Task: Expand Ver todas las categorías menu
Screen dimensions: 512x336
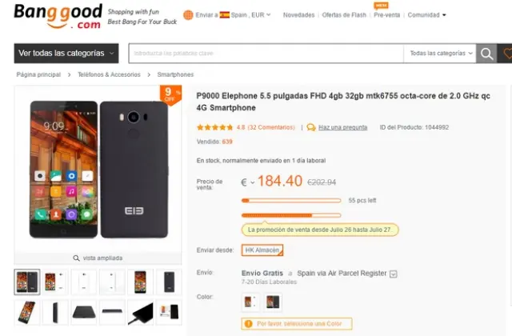Action: pyautogui.click(x=66, y=54)
